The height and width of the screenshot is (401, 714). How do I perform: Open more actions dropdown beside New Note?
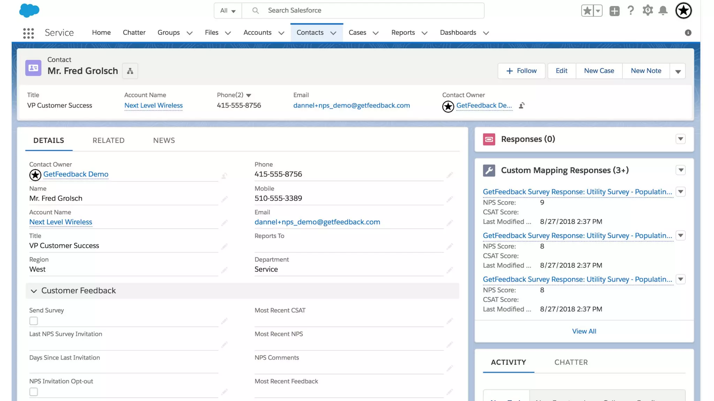tap(678, 71)
